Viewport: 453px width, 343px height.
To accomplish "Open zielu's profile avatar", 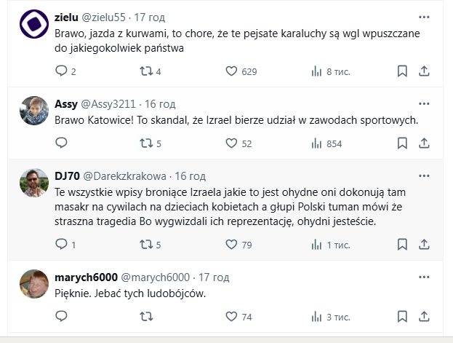I will pos(33,28).
